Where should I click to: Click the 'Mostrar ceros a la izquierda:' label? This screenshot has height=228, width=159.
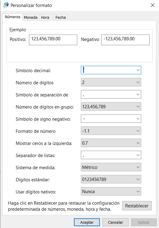pos(44,143)
